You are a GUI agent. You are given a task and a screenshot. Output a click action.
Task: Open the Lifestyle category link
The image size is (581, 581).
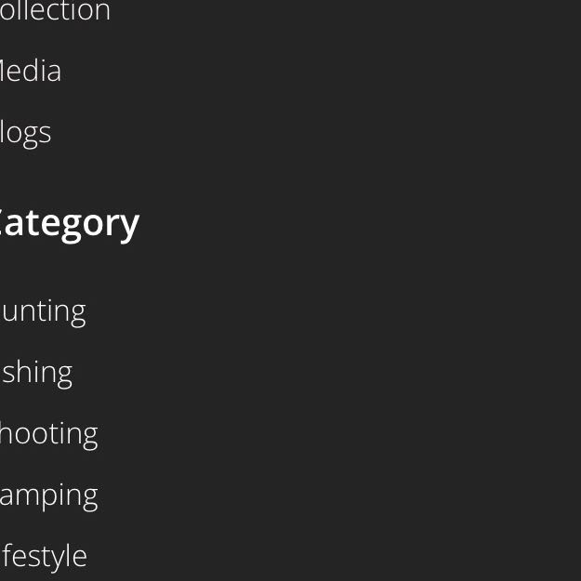(x=44, y=556)
